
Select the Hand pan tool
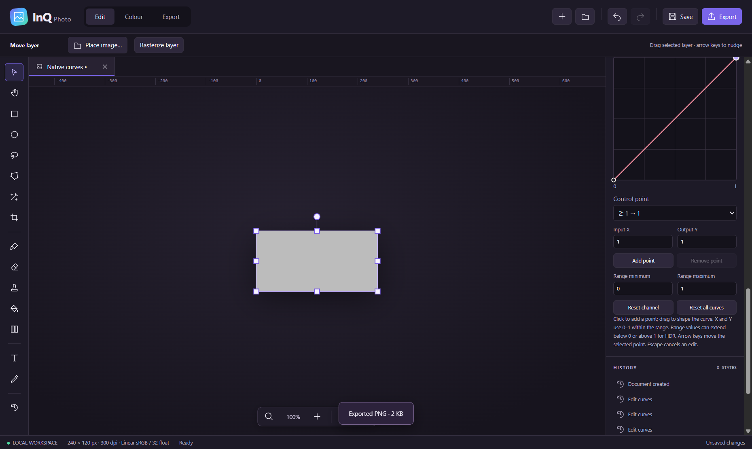[14, 93]
